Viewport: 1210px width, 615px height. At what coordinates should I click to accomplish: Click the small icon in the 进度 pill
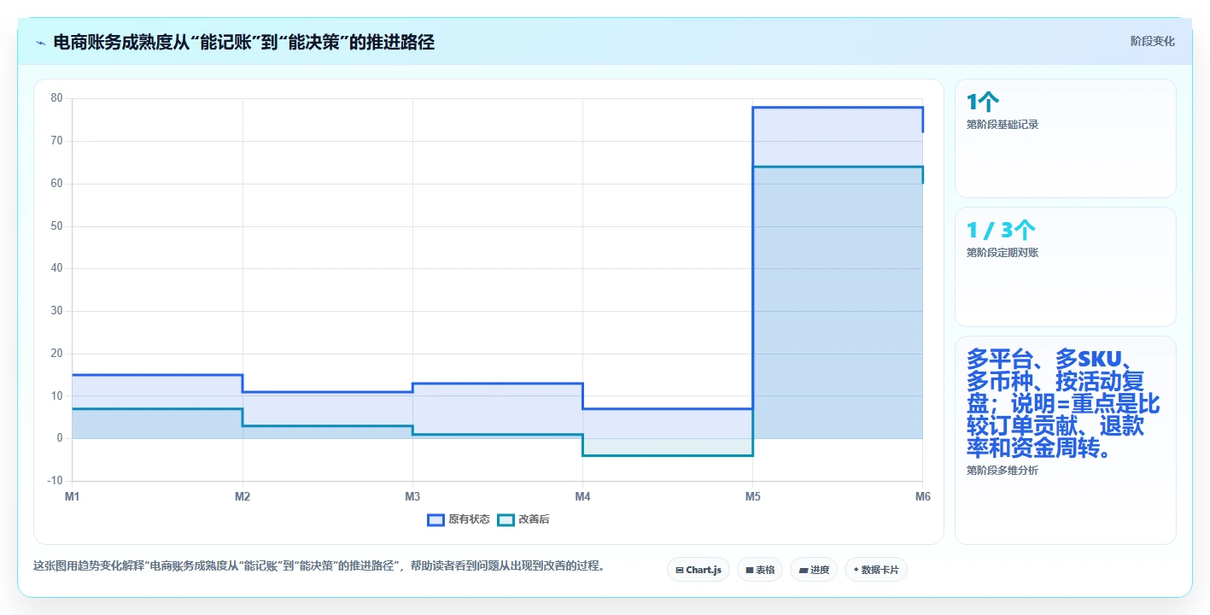tap(804, 570)
